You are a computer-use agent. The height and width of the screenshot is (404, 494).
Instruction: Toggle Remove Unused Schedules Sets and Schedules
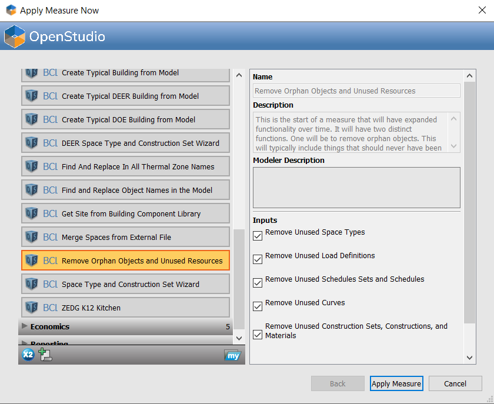258,283
